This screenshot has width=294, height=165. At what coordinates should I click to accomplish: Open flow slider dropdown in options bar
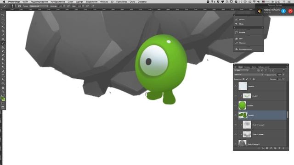pyautogui.click(x=83, y=6)
